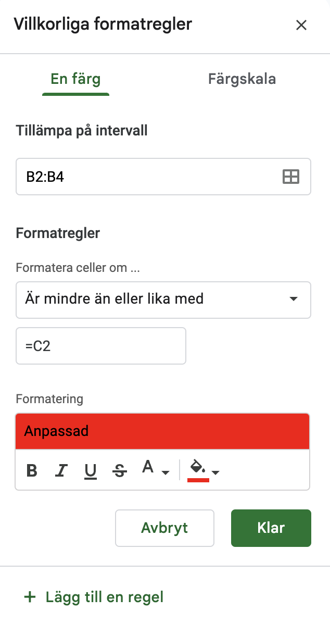Click the fill color bucket icon

[x=198, y=468]
